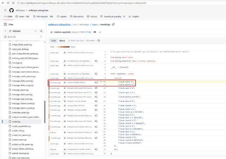
Task: Click the browser address bar URL
Action: [83, 3]
